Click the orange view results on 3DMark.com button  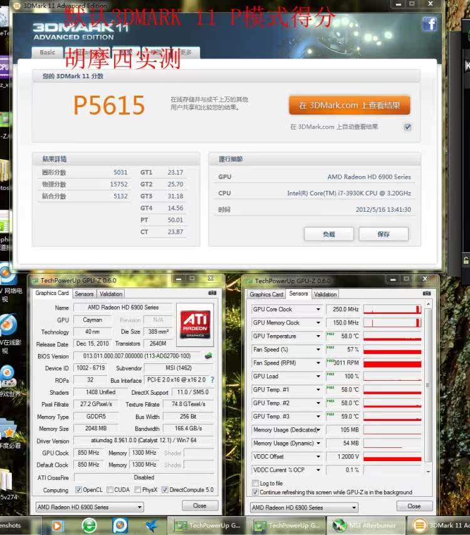pyautogui.click(x=349, y=105)
